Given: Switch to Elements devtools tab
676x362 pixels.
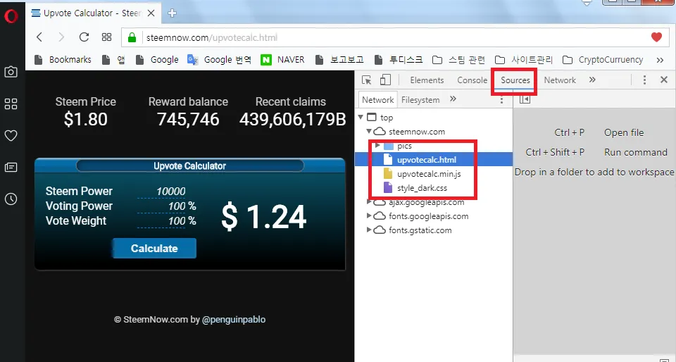Looking at the screenshot, I should [427, 80].
